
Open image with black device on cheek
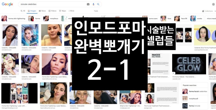51,35
